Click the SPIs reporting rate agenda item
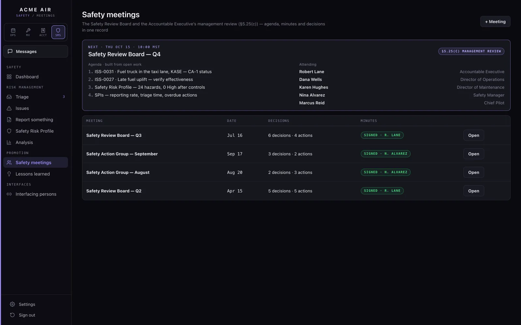 point(146,95)
